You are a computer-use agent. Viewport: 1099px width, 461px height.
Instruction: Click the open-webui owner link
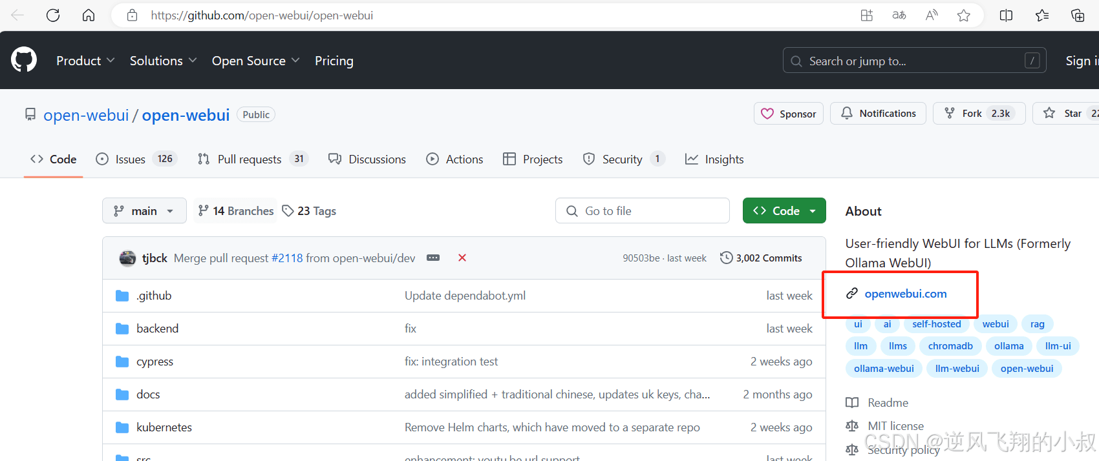[x=86, y=115]
